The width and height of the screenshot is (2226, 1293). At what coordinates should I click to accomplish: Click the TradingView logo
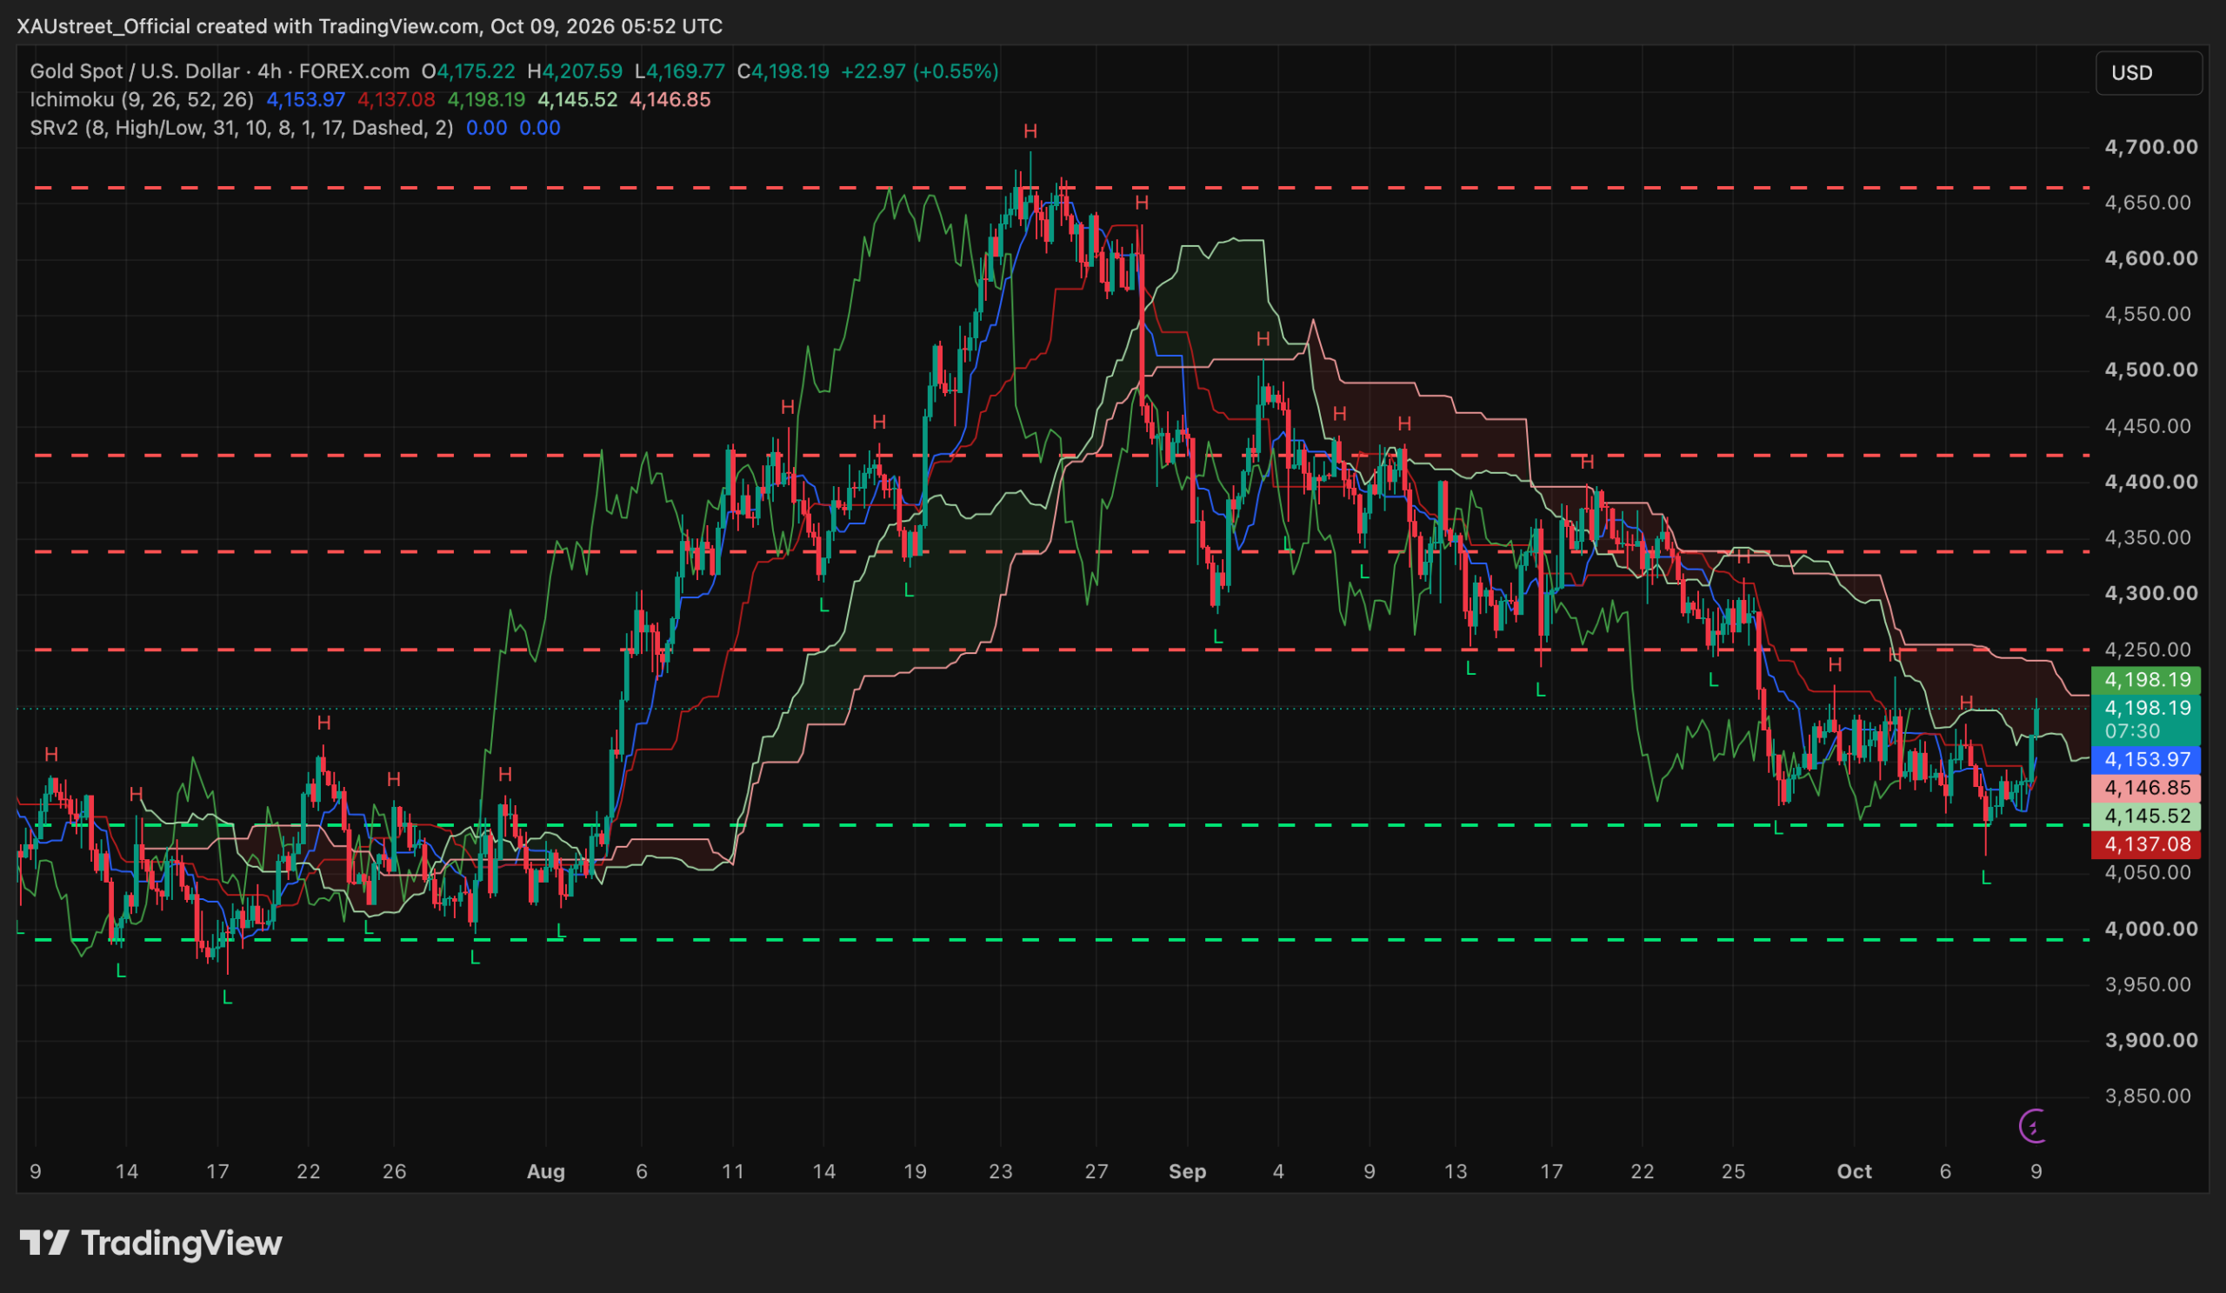(151, 1243)
